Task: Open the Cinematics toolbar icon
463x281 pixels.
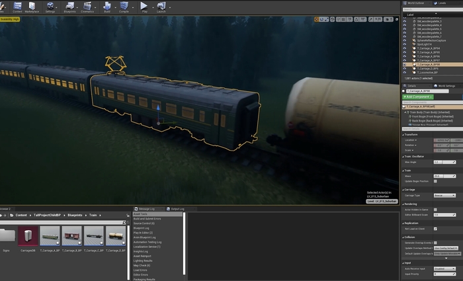Action: coord(87,7)
